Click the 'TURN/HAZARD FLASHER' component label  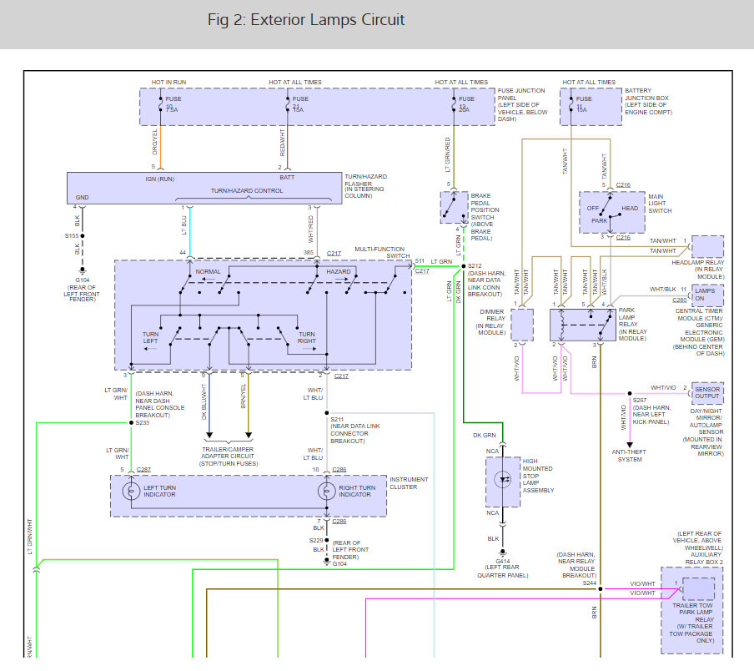365,186
